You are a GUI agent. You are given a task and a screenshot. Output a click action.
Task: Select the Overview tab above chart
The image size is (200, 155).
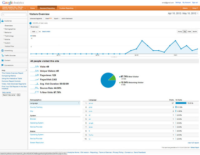click(35, 27)
